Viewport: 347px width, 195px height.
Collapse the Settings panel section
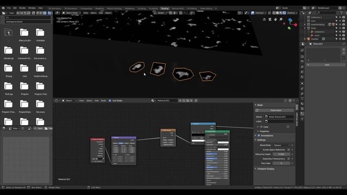click(x=255, y=140)
